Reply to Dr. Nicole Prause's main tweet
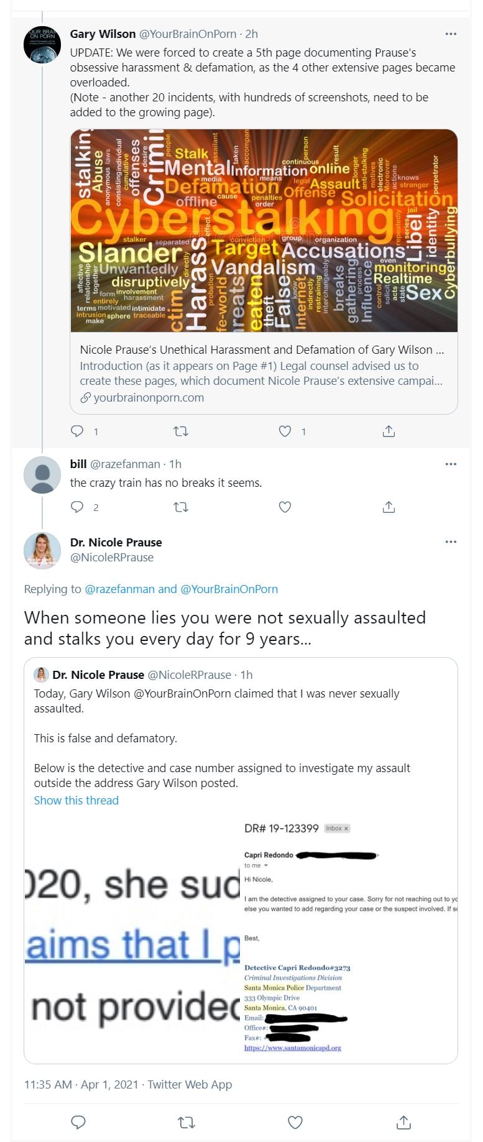 78,1122
